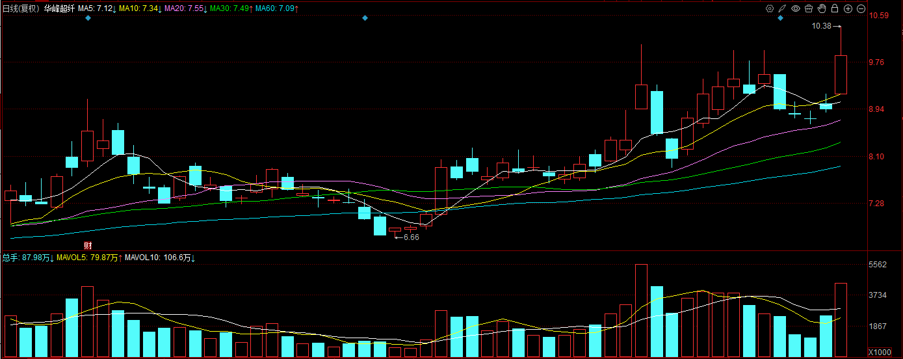The image size is (903, 359).
Task: Select the pink MA20: 7.55 label
Action: pos(185,8)
